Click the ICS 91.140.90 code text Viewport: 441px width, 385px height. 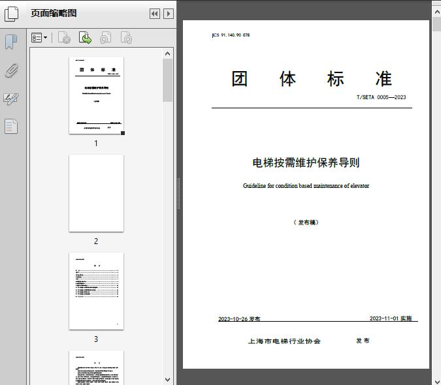coord(231,35)
